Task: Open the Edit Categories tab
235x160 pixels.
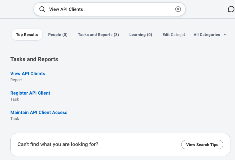Action: click(173, 35)
